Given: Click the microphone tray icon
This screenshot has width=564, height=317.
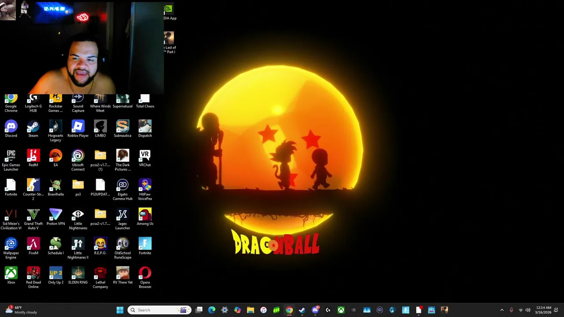Looking at the screenshot, I should 511,310.
